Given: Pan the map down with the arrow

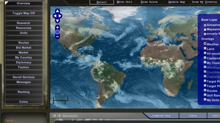Looking at the screenshot, I should (x=57, y=21).
